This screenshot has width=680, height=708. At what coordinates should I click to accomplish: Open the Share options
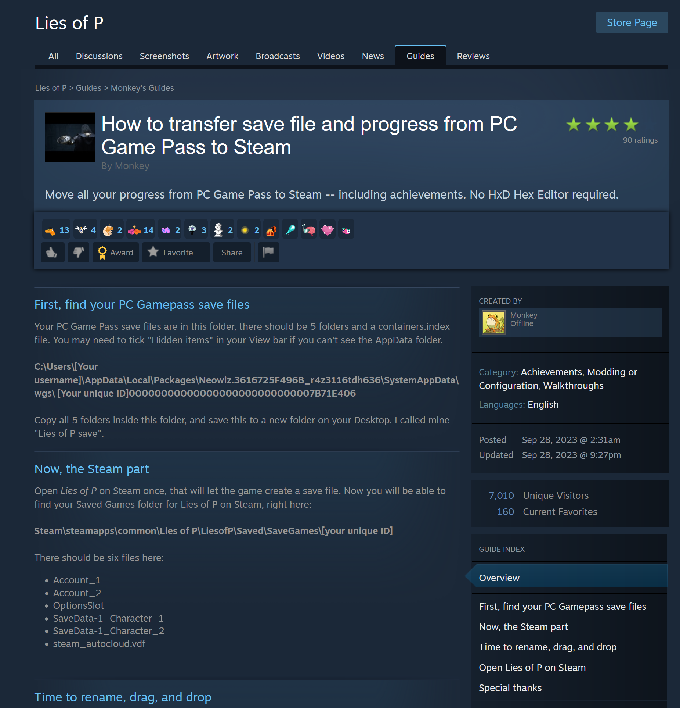tap(232, 252)
